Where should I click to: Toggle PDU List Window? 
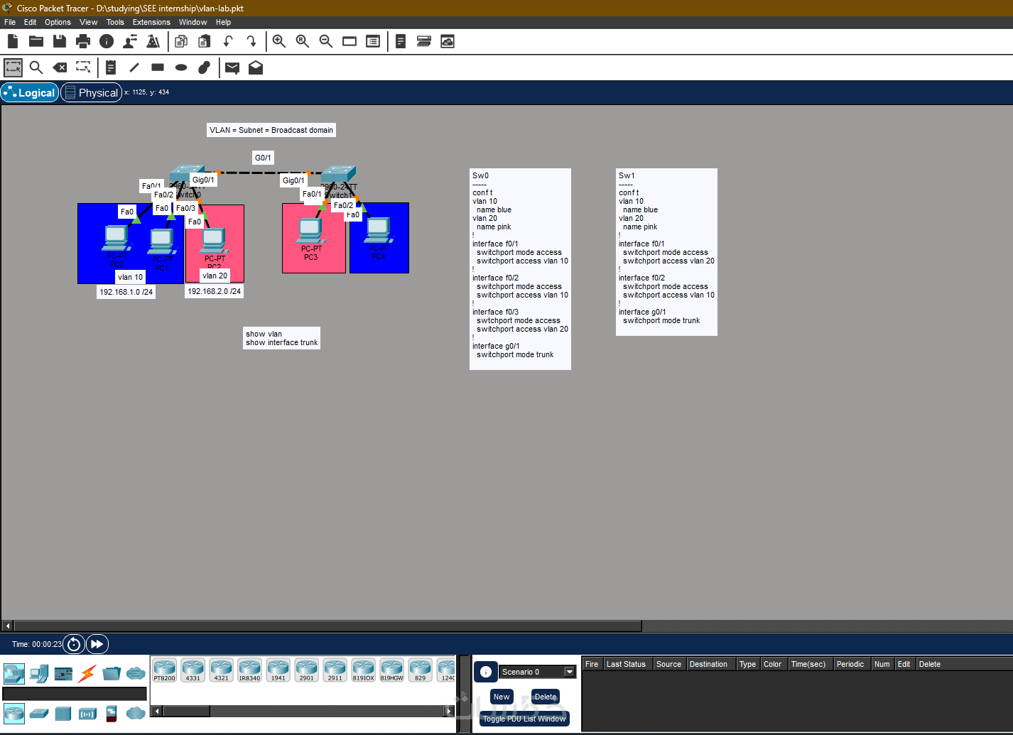pos(524,719)
